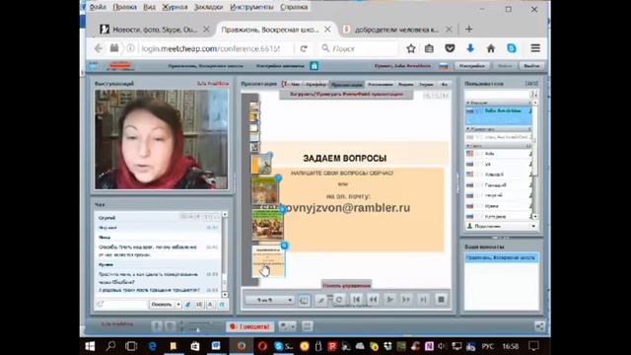
Task: Play the presentation
Action: pyautogui.click(x=389, y=300)
